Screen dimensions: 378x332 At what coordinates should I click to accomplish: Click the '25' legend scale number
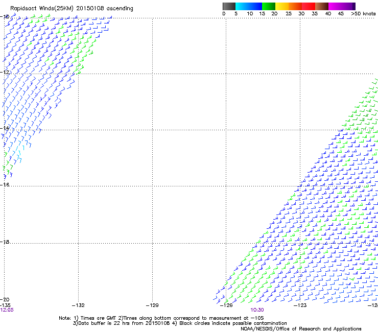(289, 14)
